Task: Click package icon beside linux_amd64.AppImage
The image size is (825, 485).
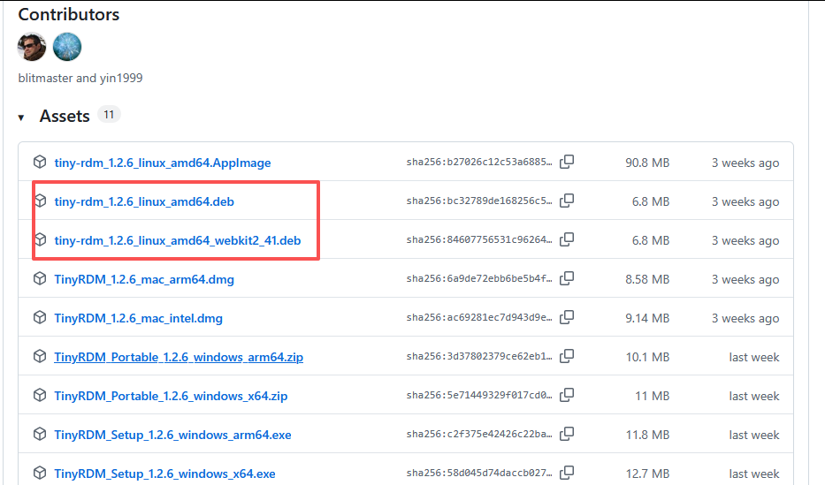Action: pos(40,162)
